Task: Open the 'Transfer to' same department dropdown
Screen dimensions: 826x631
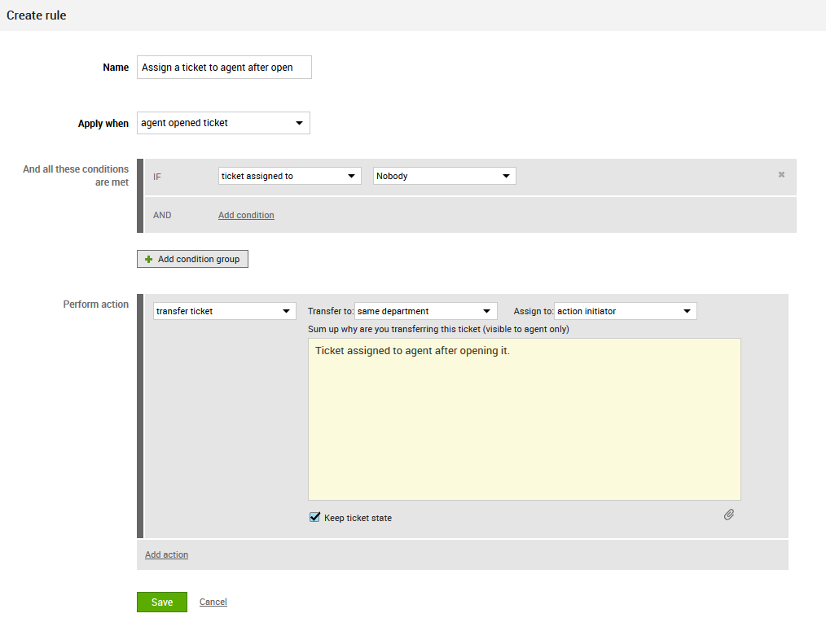Action: [x=425, y=311]
